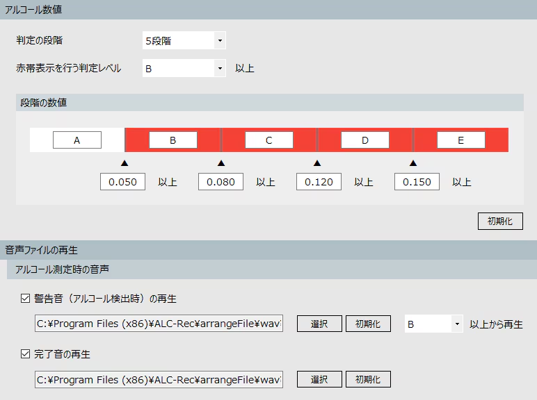This screenshot has width=537, height=400.
Task: Reset completion sound with its 初期化 button
Action: pos(368,379)
